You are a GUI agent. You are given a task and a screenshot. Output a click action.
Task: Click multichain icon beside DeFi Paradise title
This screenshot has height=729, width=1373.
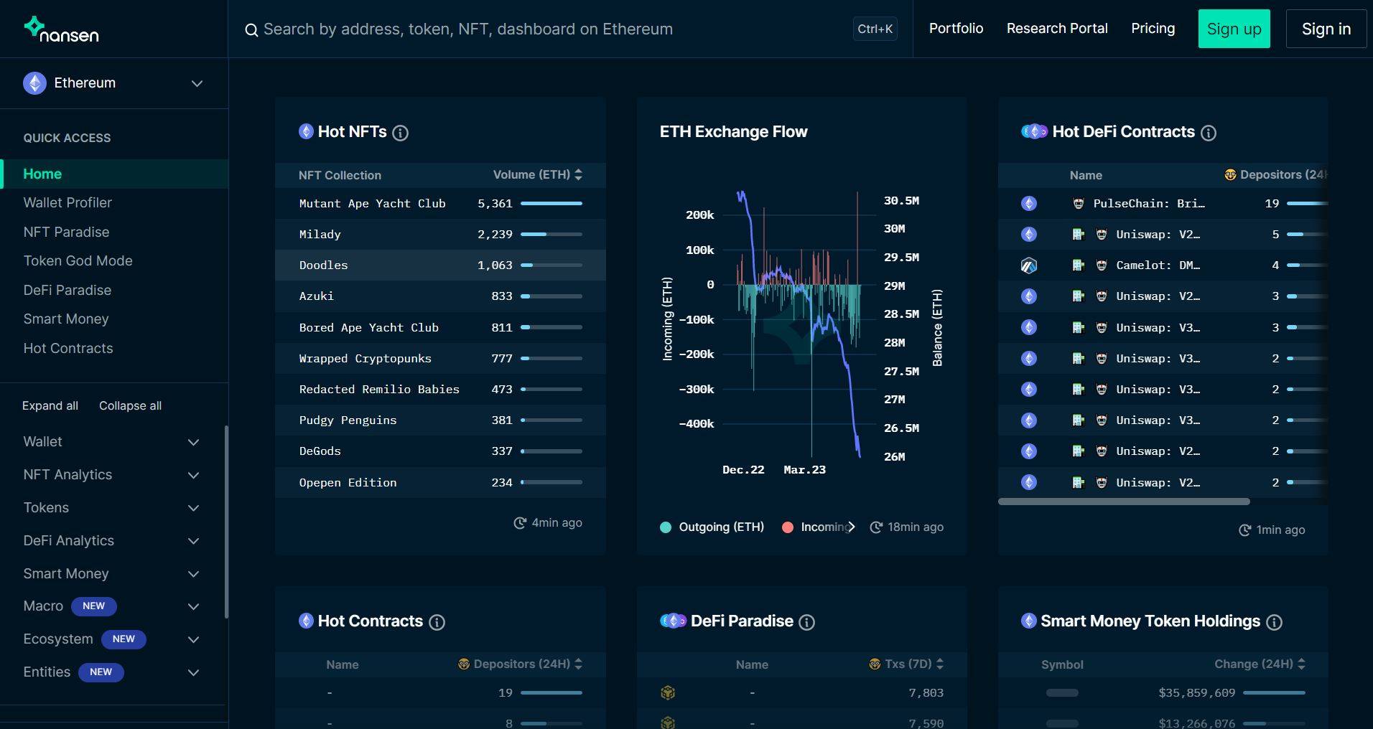point(673,621)
